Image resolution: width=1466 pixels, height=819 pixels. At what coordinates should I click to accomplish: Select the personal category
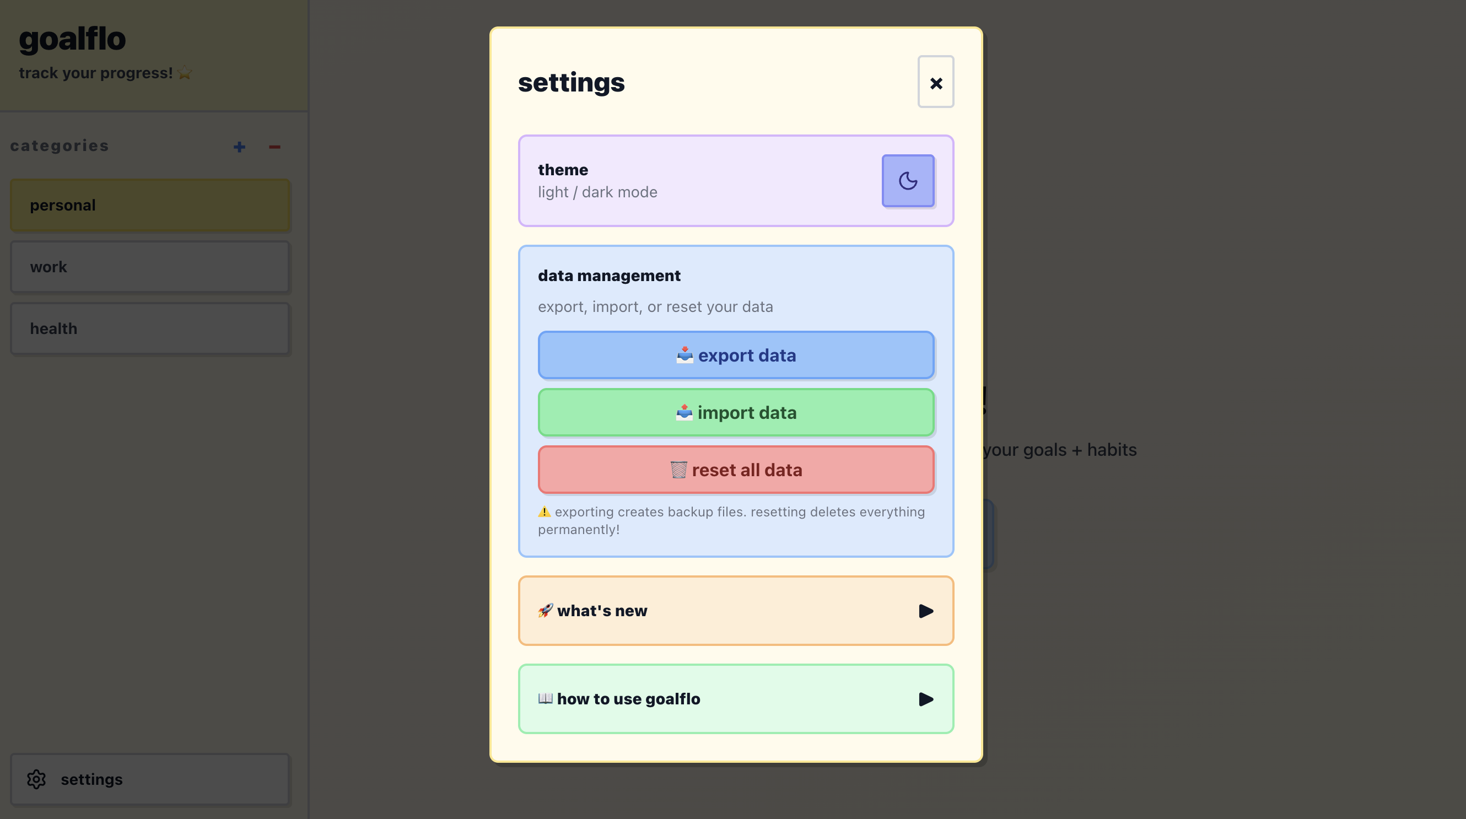(149, 205)
